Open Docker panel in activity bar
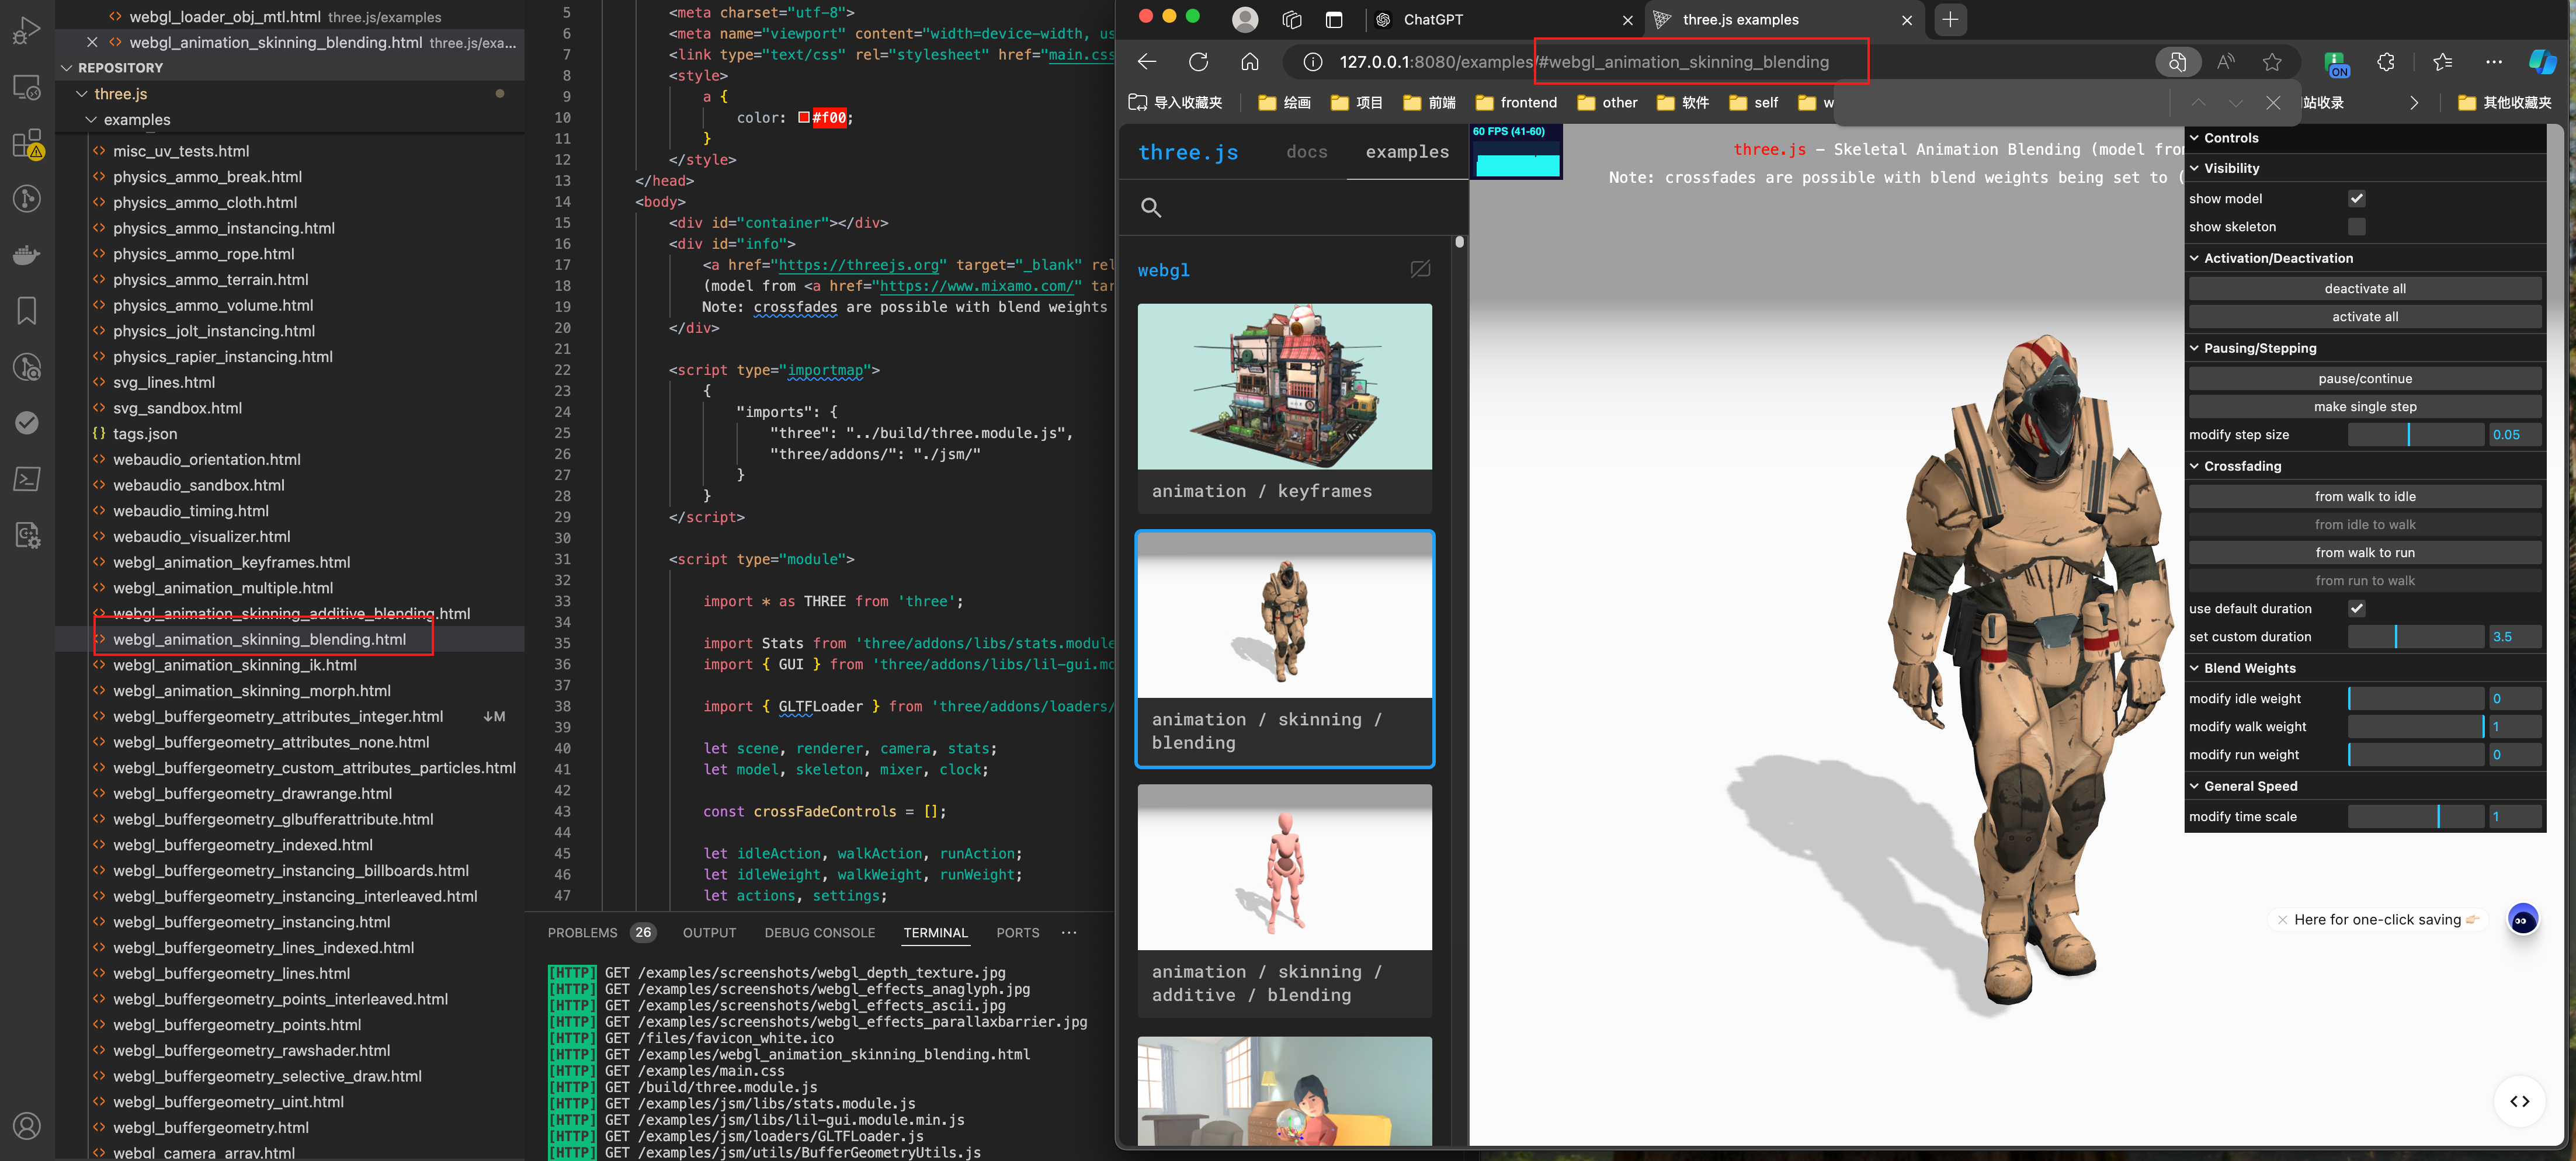The image size is (2576, 1161). coord(27,255)
